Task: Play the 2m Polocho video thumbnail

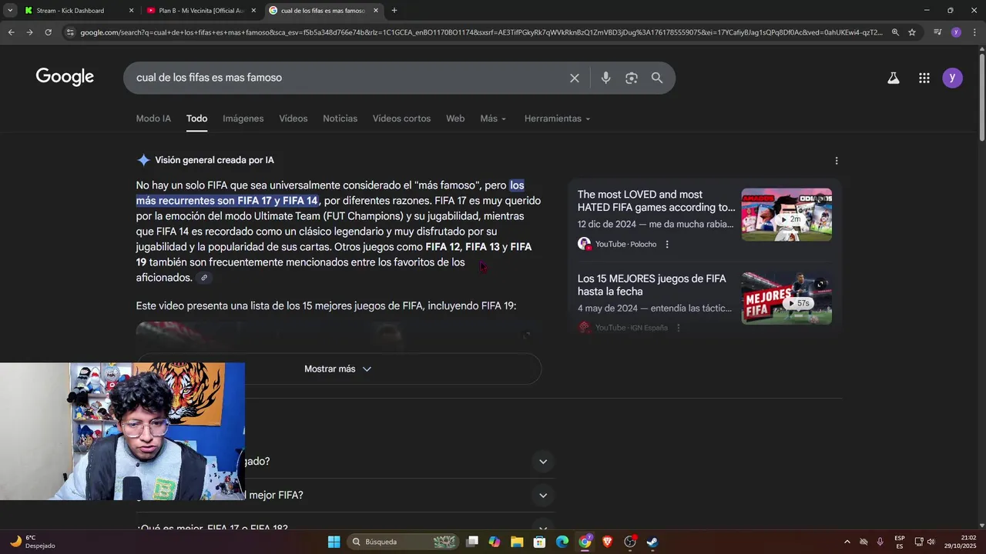Action: coord(786,215)
